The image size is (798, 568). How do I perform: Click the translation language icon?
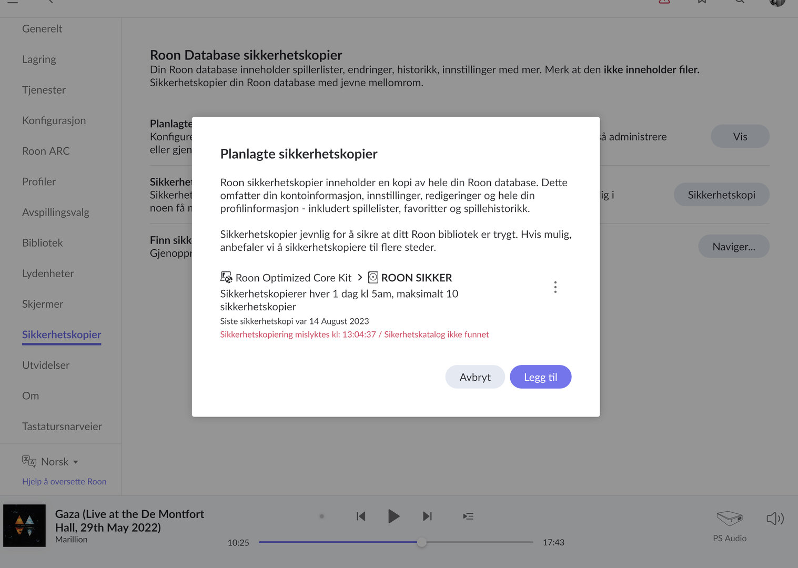tap(29, 461)
